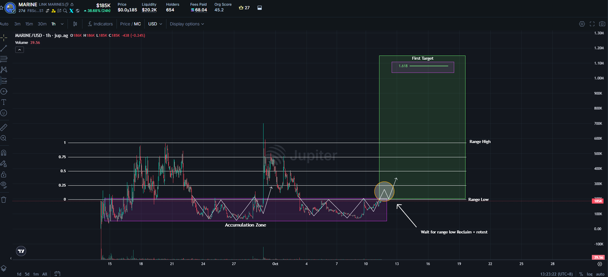Toggle log scale mode
This screenshot has height=277, width=608.
tap(589, 274)
